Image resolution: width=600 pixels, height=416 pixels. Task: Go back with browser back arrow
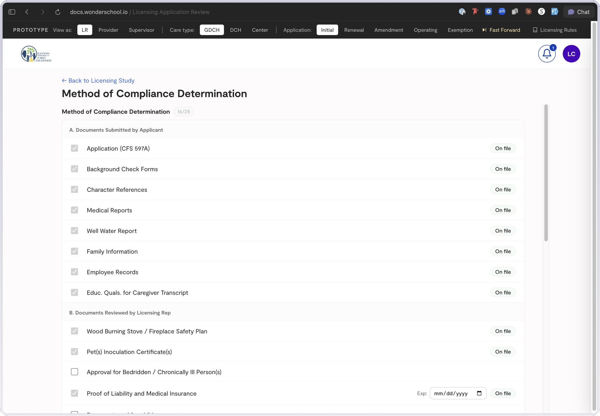click(27, 12)
